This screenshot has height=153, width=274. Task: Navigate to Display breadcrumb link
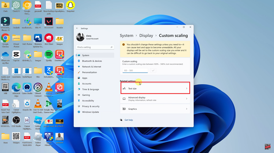(x=146, y=36)
